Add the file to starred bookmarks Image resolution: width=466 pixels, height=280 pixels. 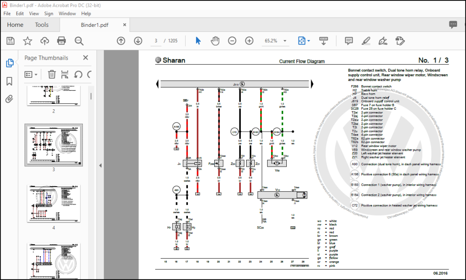click(x=27, y=41)
